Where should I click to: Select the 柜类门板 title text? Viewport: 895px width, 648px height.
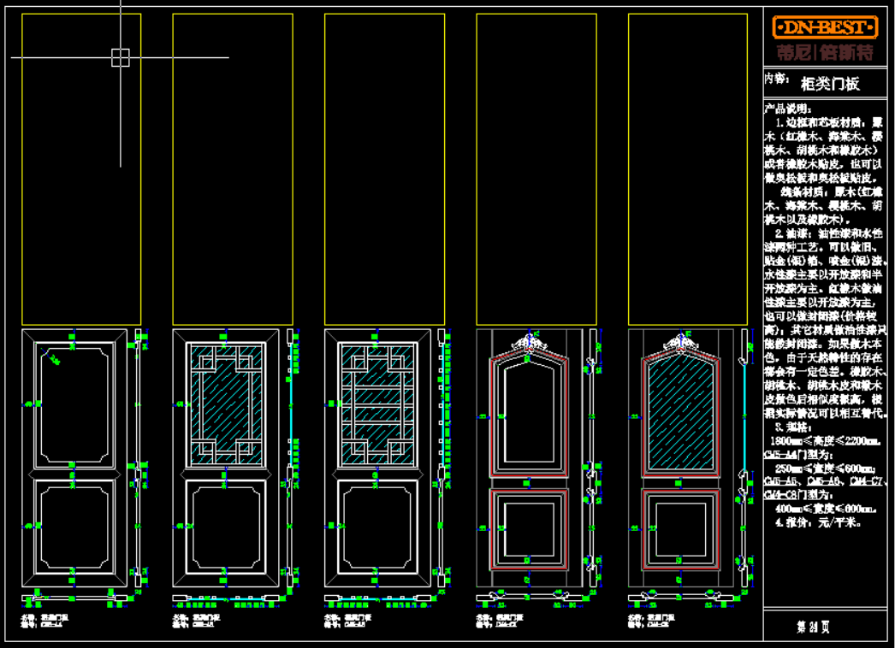(830, 84)
